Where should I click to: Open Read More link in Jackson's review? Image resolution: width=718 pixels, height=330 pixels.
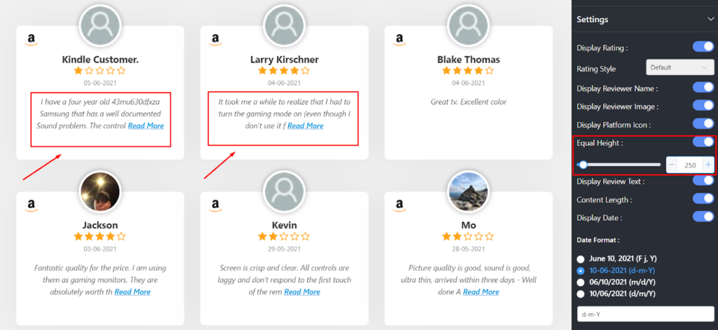pyautogui.click(x=133, y=292)
